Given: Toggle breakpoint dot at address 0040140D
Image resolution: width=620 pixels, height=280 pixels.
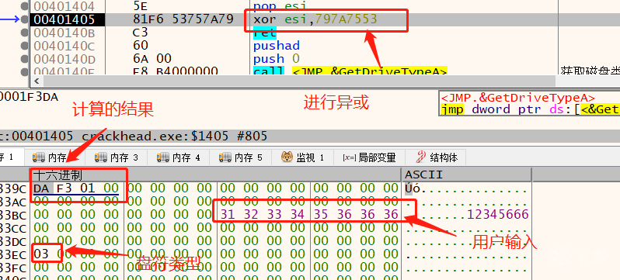Looking at the screenshot, I should (25, 59).
